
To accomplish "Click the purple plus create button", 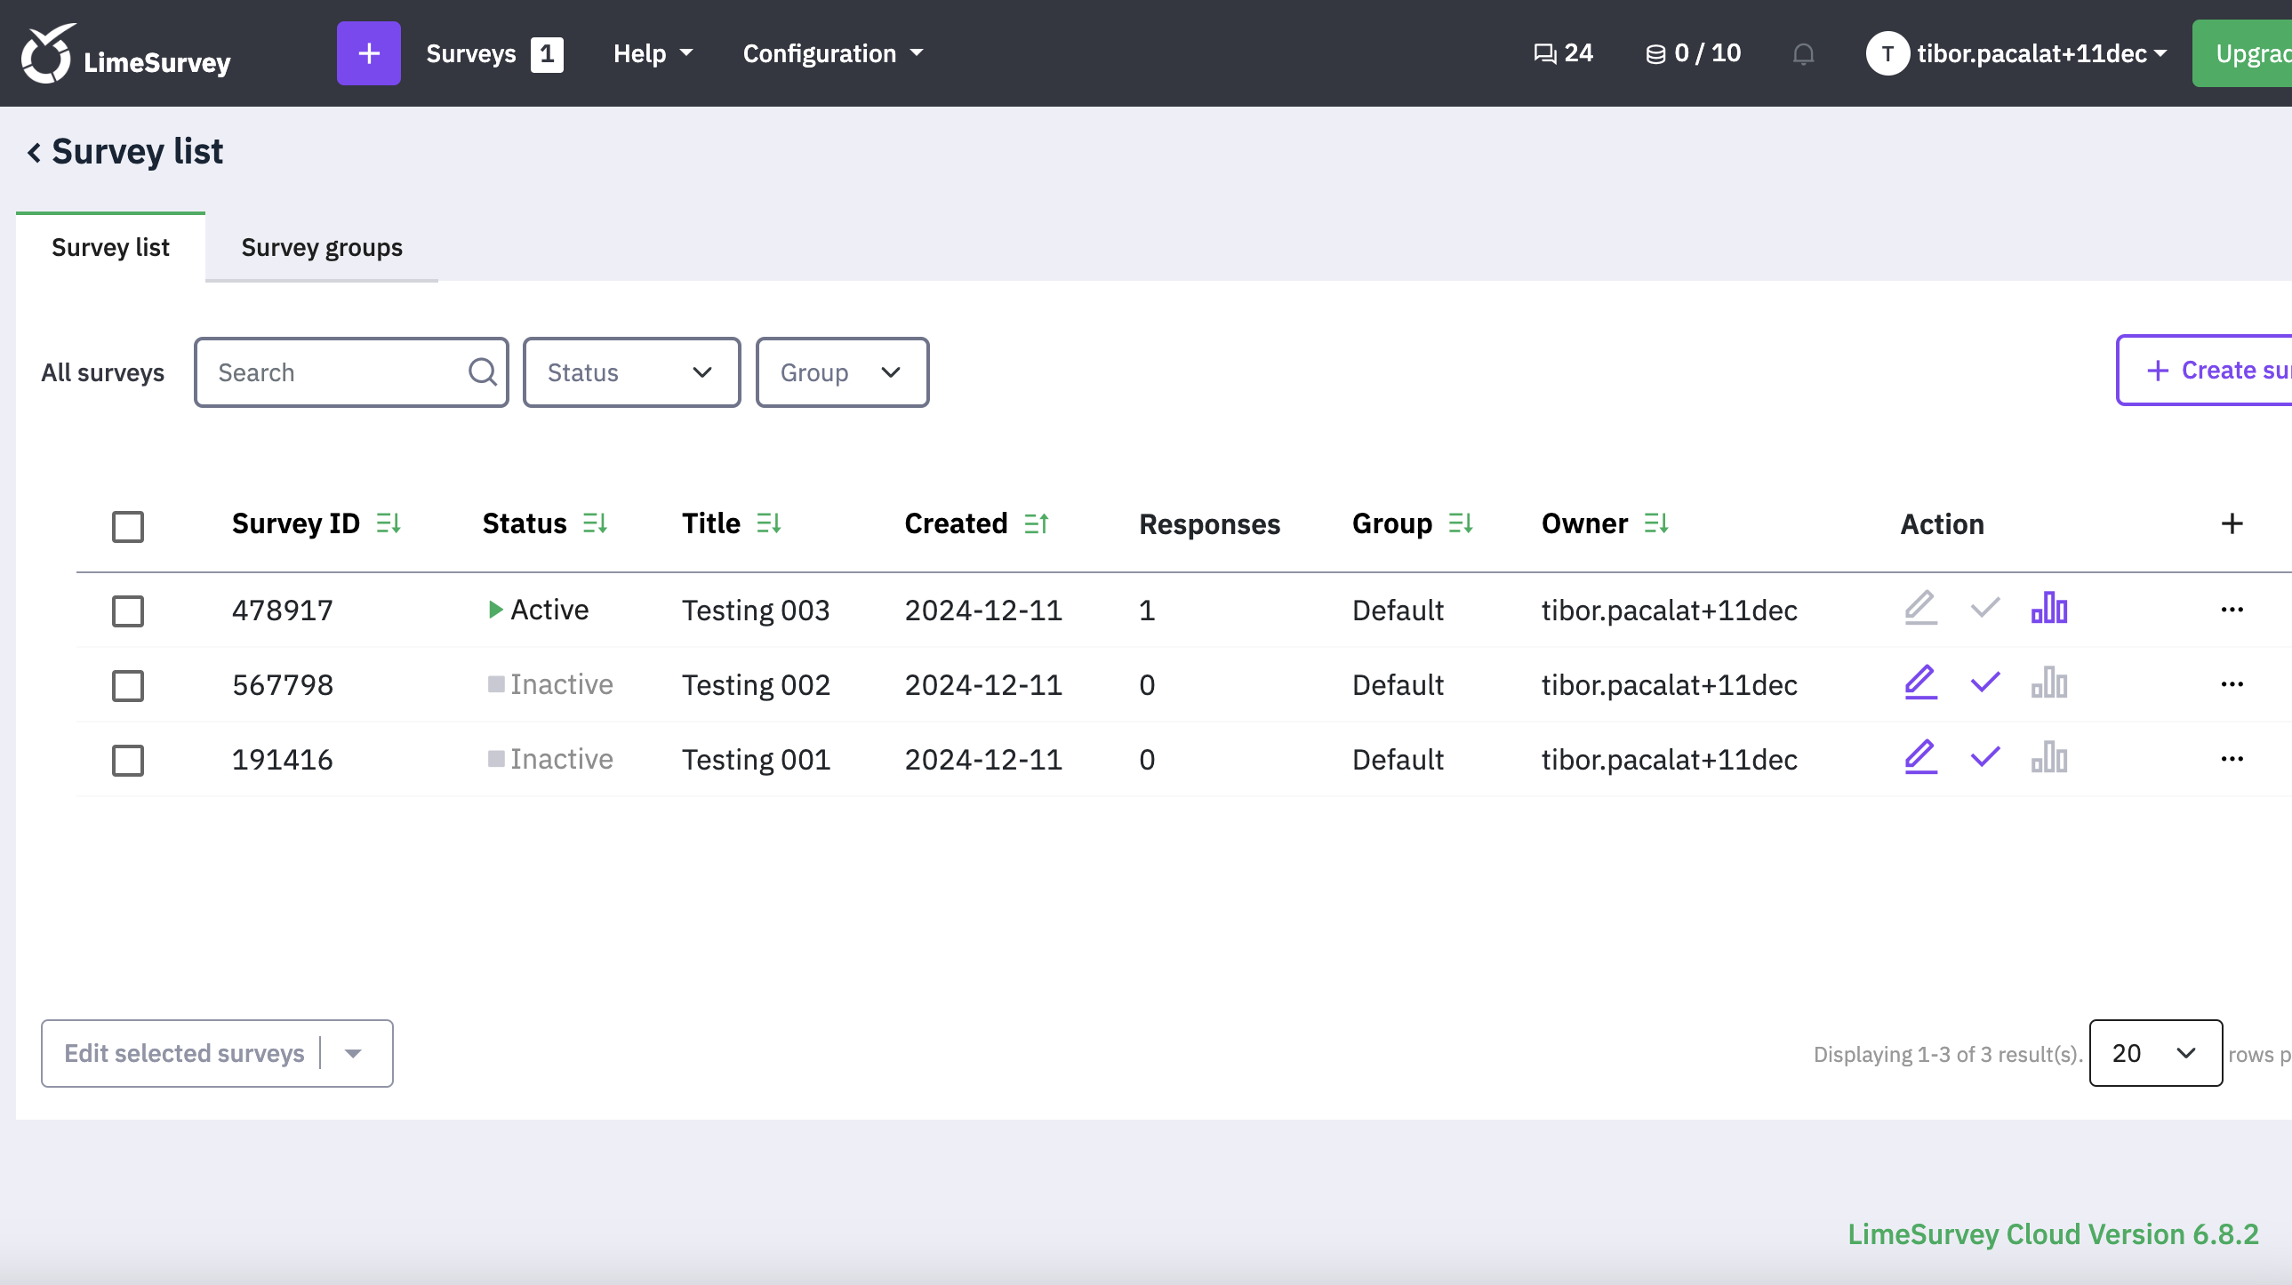I will point(368,53).
